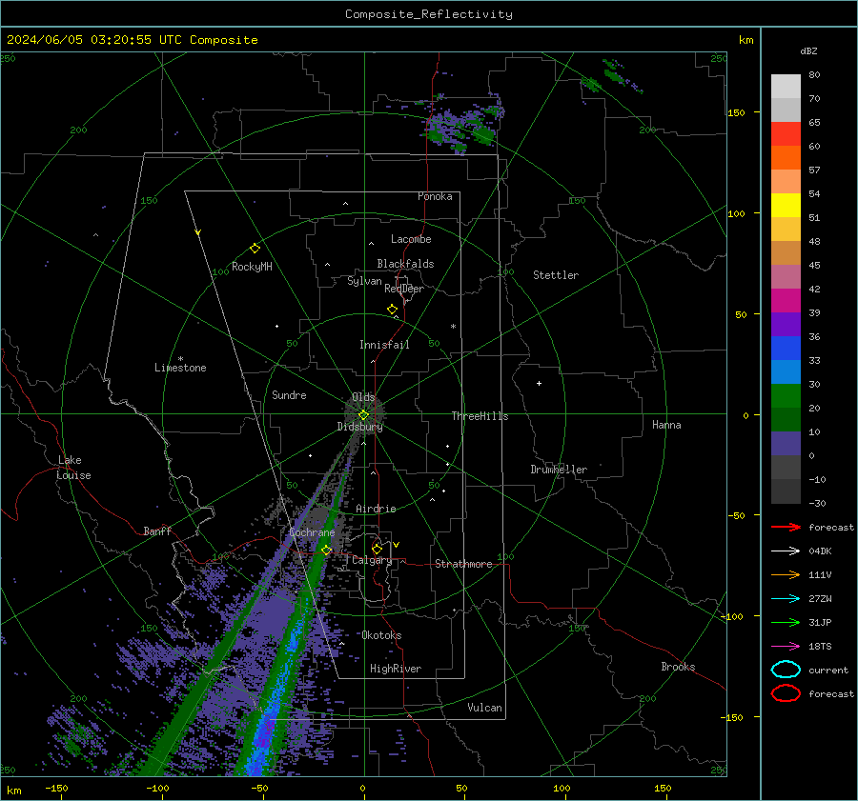Click the Okotoks city label
Screen dimensions: 858x801
(381, 635)
